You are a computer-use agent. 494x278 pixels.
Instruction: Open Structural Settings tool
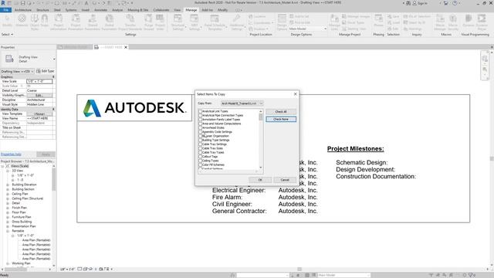coord(178,22)
